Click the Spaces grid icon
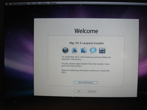Viewport: 147px width, 110px height. tap(102, 50)
